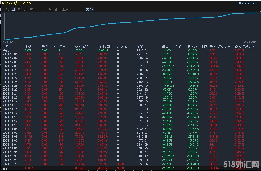Viewport: 261px width, 171px height.
Task: Click the 日期 column header
Action: pos(6,46)
